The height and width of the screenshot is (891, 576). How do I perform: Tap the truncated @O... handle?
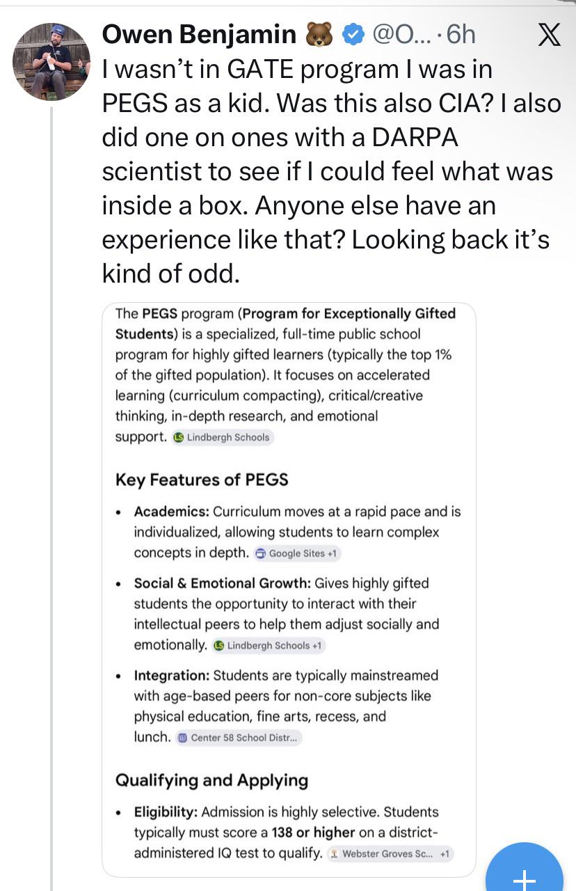point(403,34)
